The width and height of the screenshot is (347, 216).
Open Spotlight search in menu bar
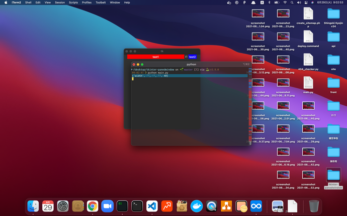point(292,3)
